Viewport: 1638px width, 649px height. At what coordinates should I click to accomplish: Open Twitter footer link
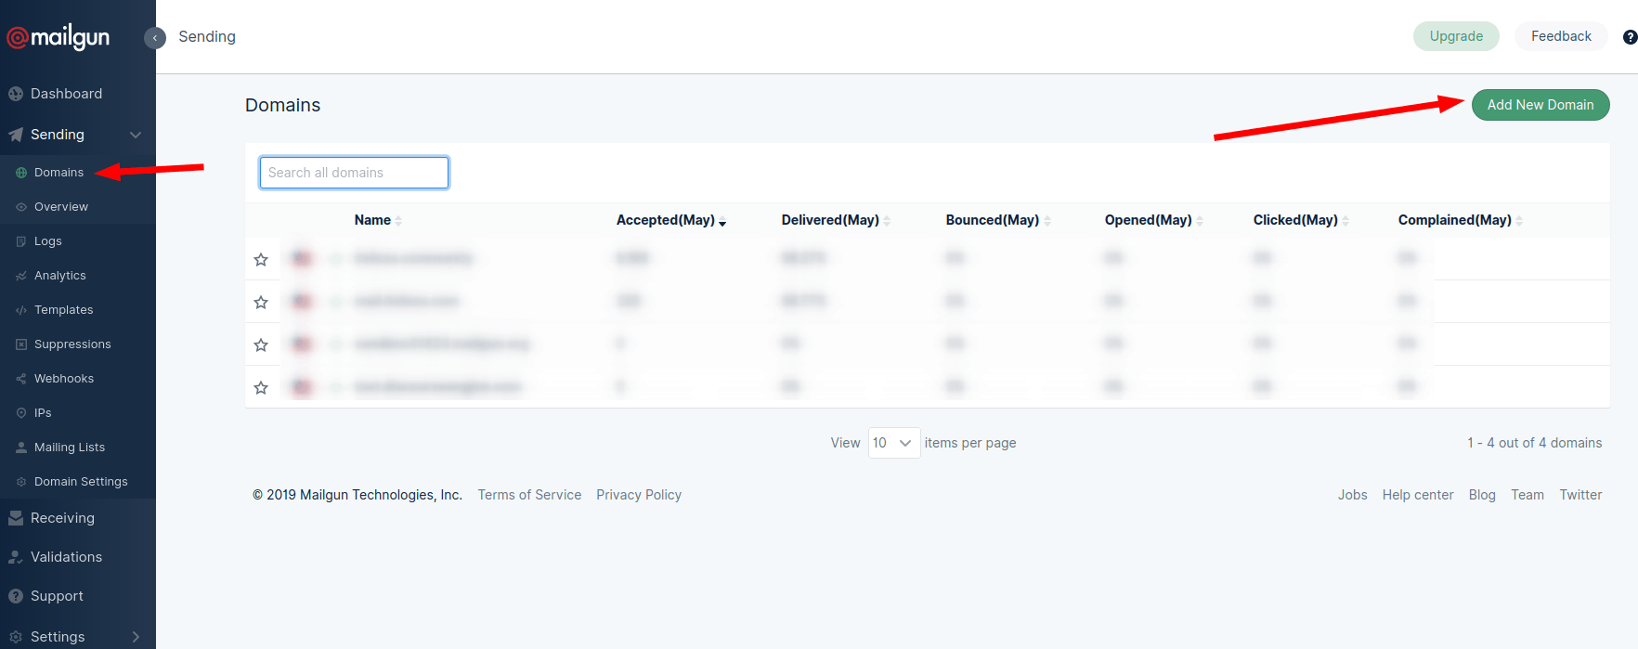tap(1580, 495)
